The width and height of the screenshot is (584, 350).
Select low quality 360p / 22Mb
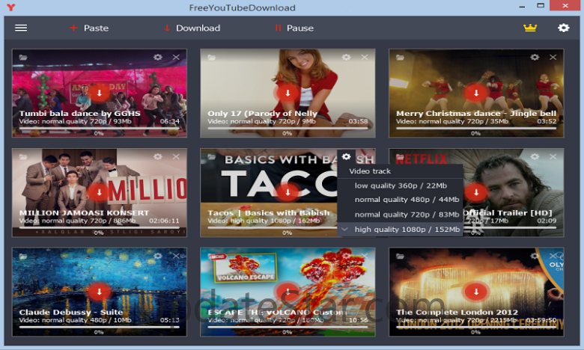pos(400,185)
